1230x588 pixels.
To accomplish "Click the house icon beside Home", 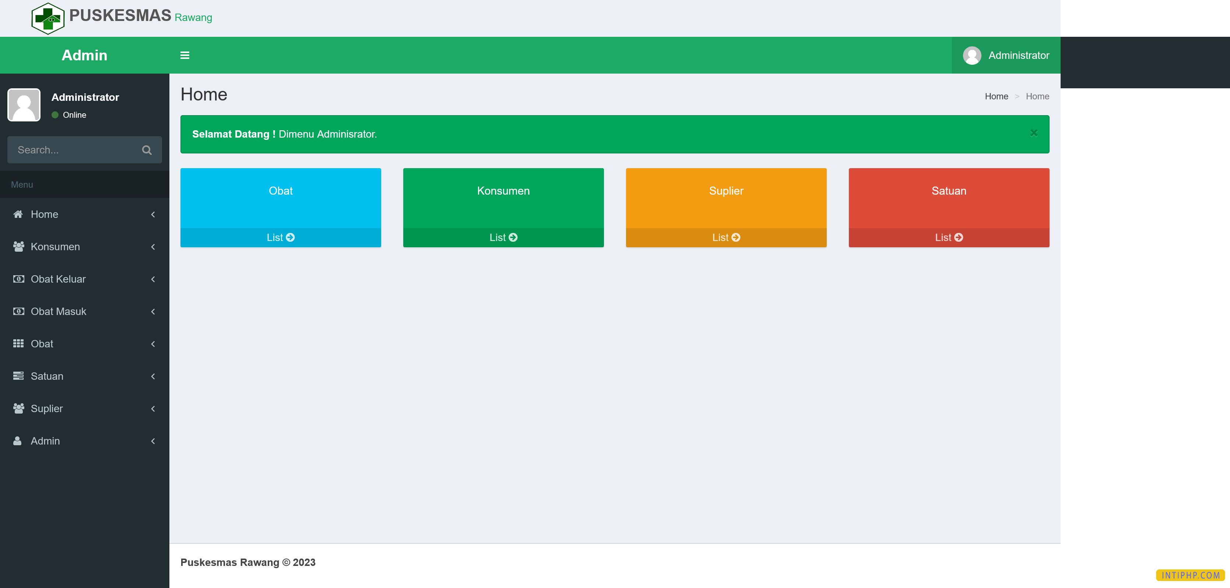I will pos(18,214).
